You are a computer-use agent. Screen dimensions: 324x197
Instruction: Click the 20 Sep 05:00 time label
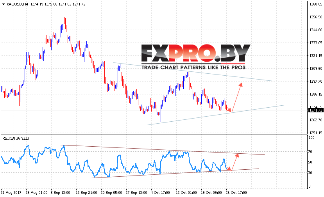pyautogui.click(x=111, y=192)
